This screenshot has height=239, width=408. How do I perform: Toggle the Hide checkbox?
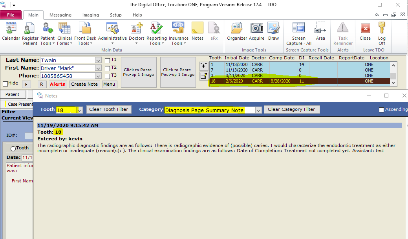[x=5, y=84]
